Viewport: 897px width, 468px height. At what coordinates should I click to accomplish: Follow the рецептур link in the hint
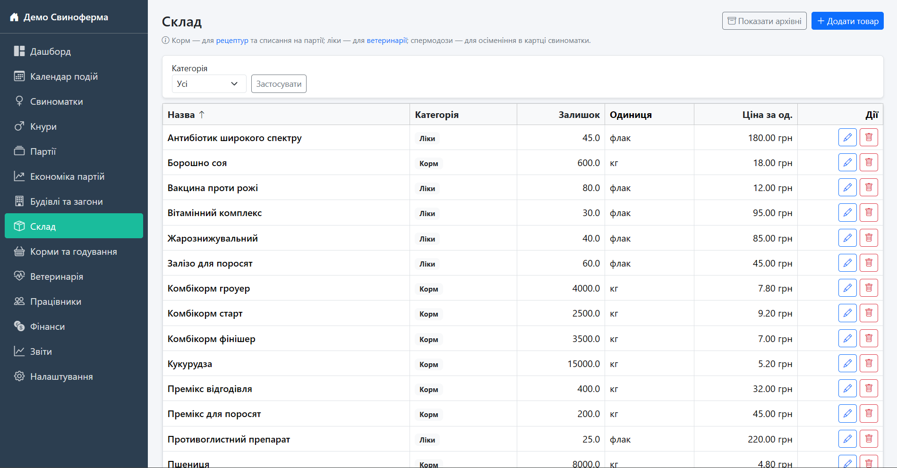pyautogui.click(x=232, y=41)
